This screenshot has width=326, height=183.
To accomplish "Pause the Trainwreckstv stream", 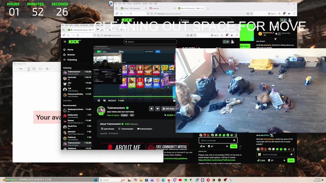I will 99,101.
